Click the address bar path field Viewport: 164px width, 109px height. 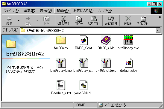tap(88, 30)
